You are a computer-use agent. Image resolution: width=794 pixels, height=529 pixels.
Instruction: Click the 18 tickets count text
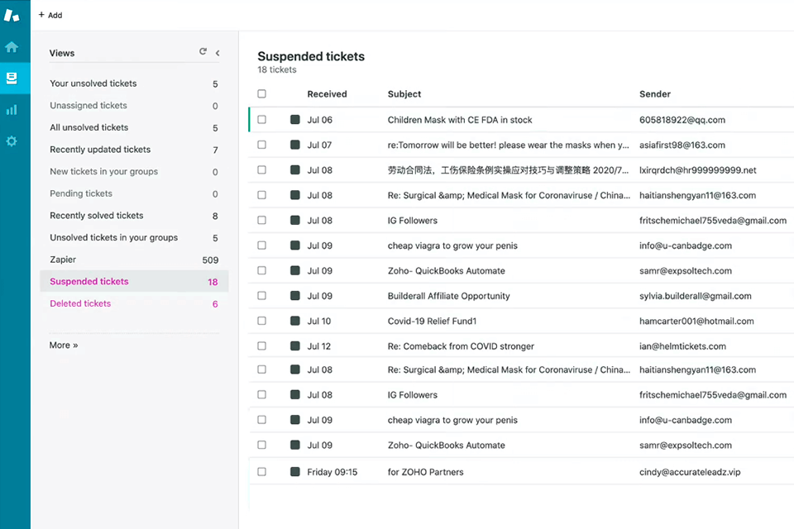click(277, 70)
